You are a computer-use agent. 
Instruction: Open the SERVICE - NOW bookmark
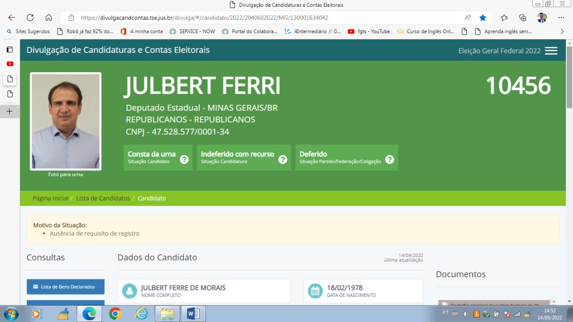[192, 31]
